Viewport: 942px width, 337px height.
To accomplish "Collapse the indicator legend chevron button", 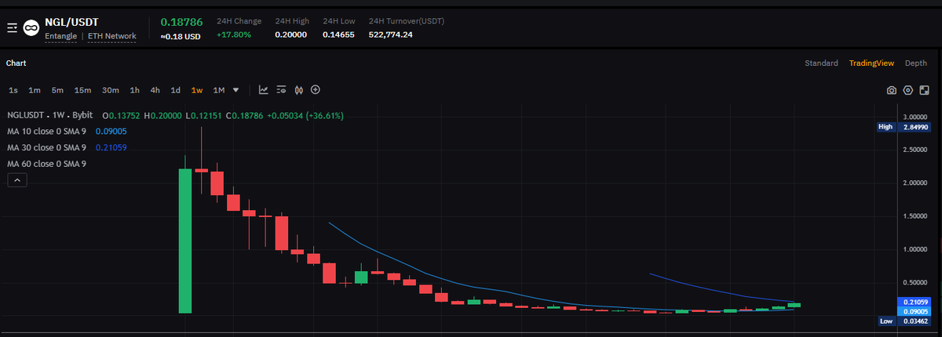I will pyautogui.click(x=17, y=180).
